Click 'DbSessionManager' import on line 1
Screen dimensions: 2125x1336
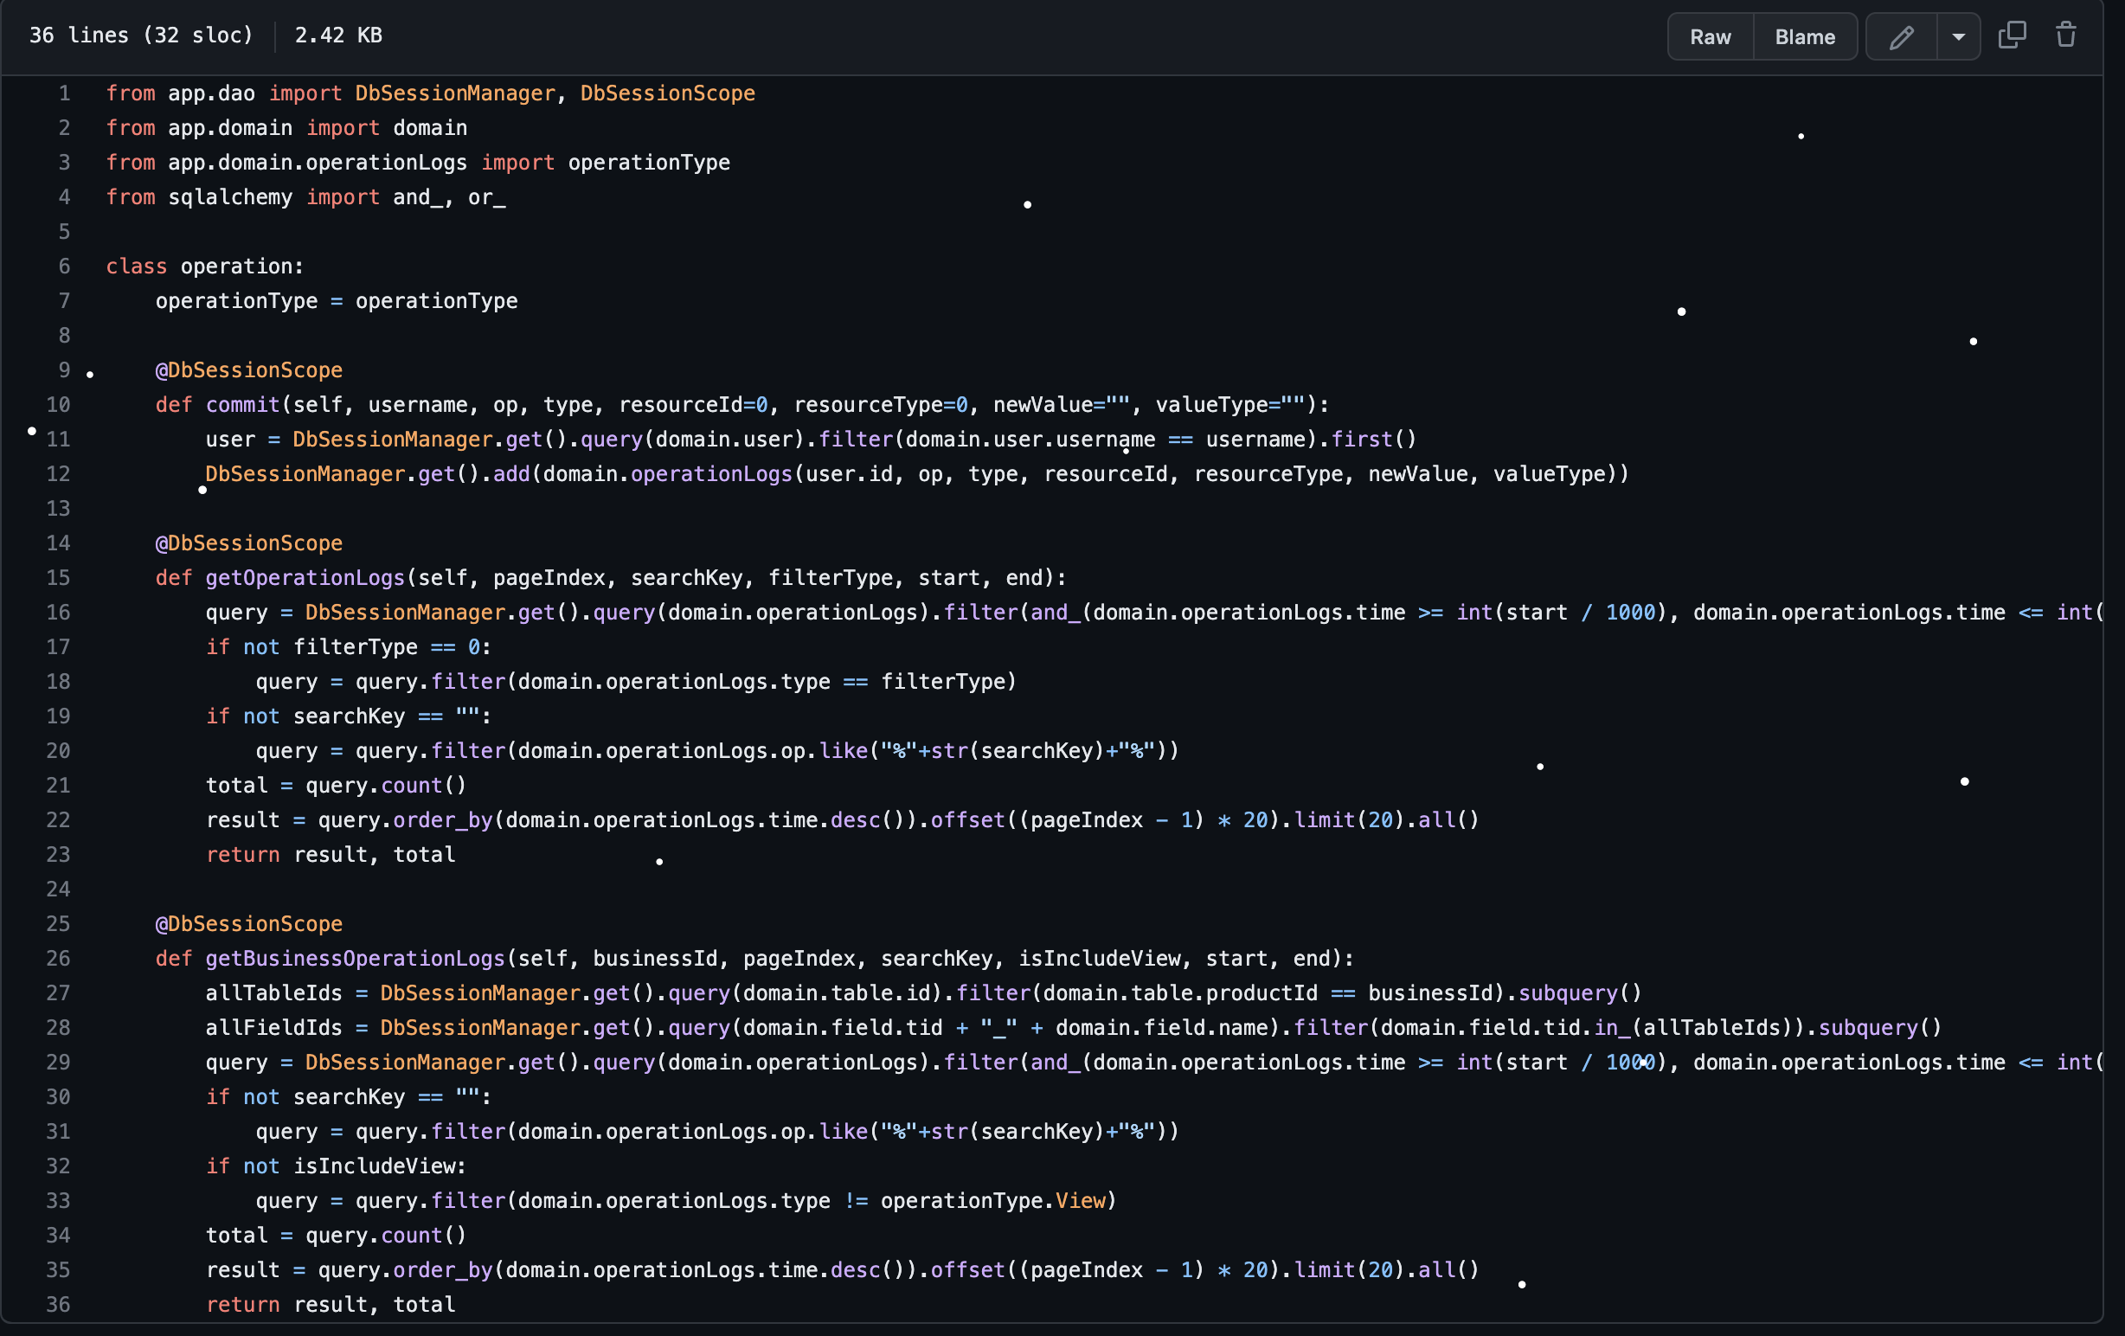coord(455,93)
